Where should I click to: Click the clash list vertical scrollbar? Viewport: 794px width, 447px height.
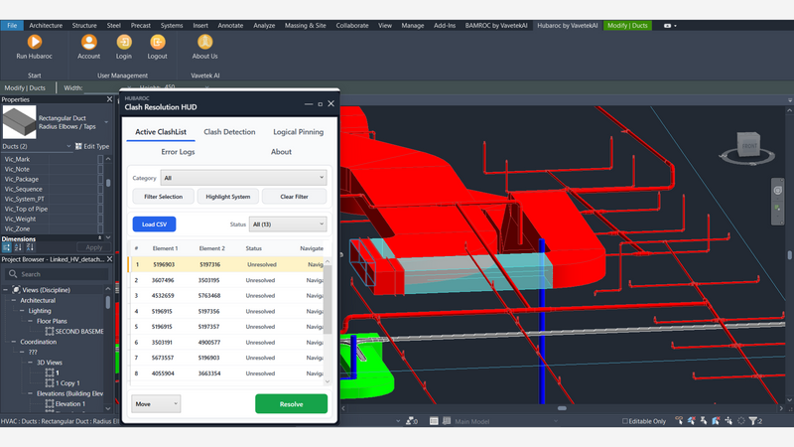click(x=328, y=299)
